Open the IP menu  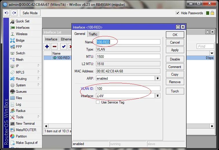tap(26, 66)
